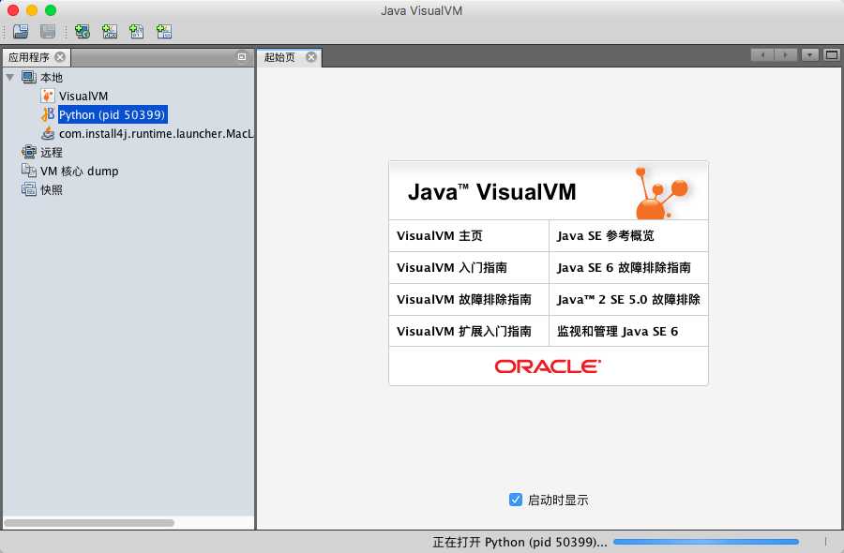Click the 本地 computer icon
This screenshot has height=553, width=844.
[28, 77]
